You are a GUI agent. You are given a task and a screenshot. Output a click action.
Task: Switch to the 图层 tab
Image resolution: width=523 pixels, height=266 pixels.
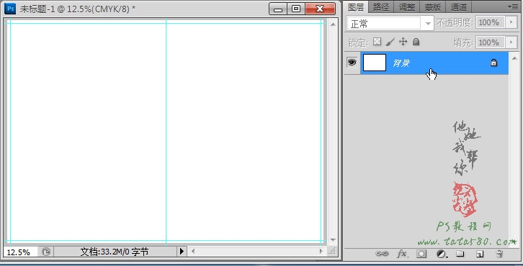click(356, 7)
